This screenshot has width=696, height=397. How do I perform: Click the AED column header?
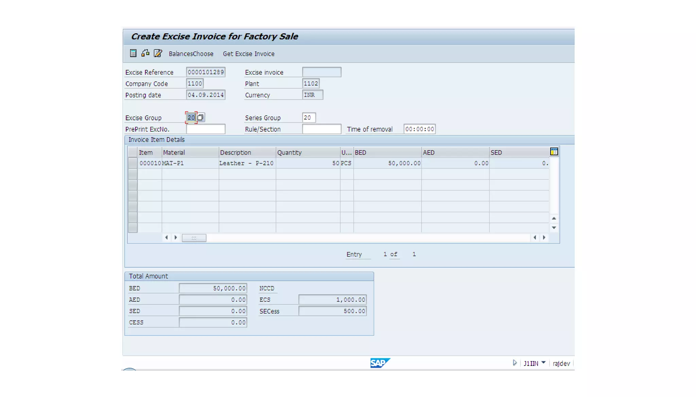(455, 152)
